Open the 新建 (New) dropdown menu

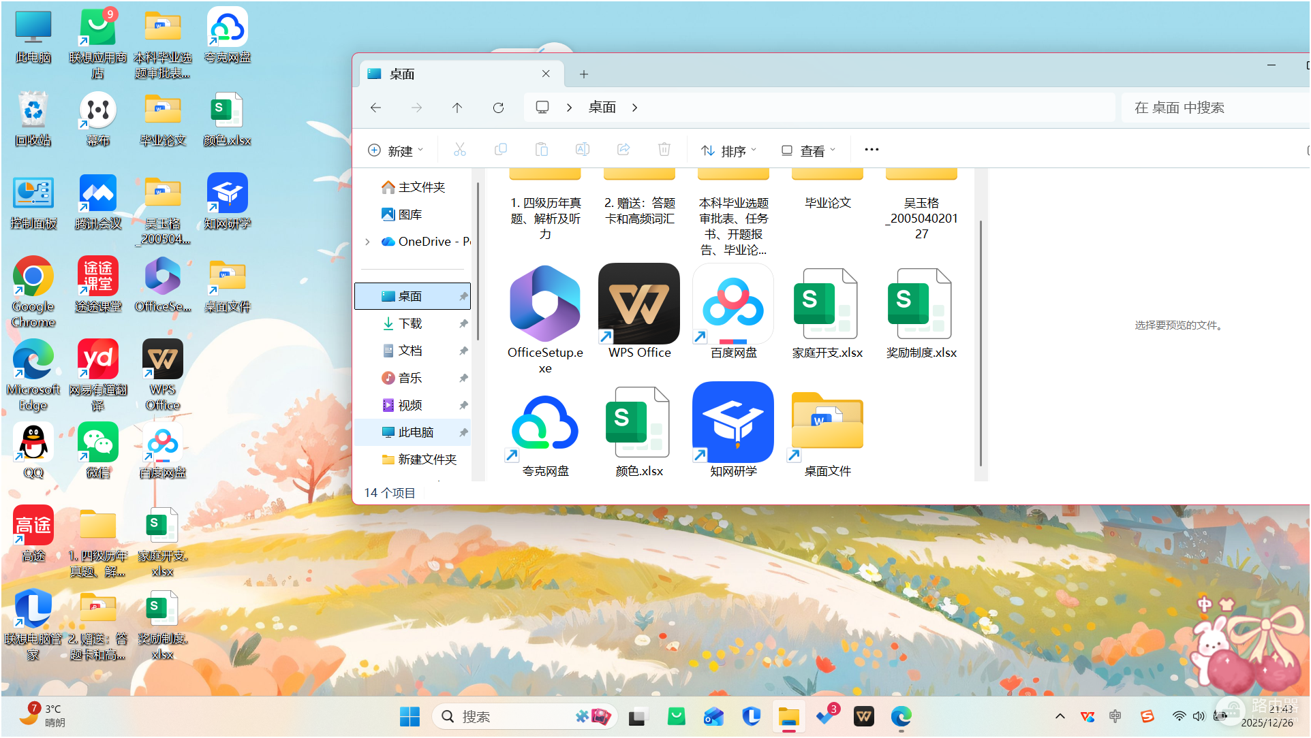pos(396,150)
